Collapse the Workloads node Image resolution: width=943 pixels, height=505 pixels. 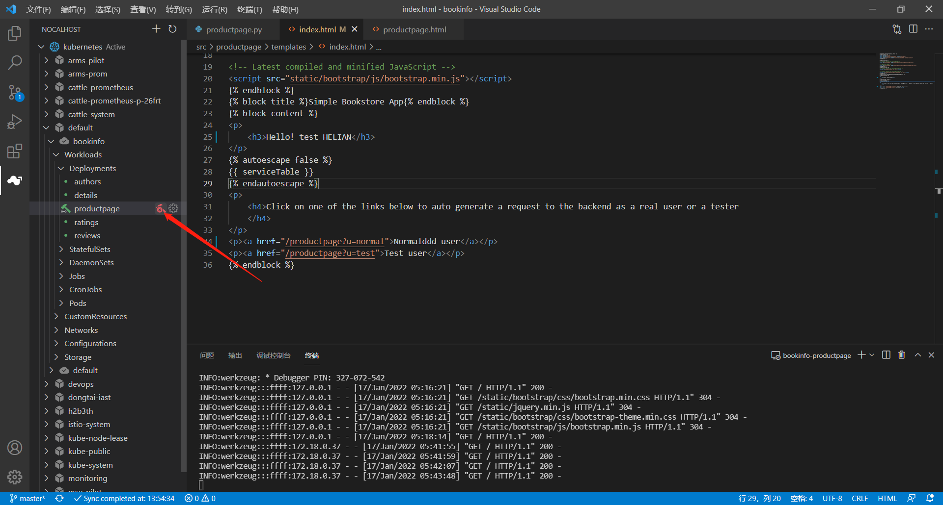56,154
